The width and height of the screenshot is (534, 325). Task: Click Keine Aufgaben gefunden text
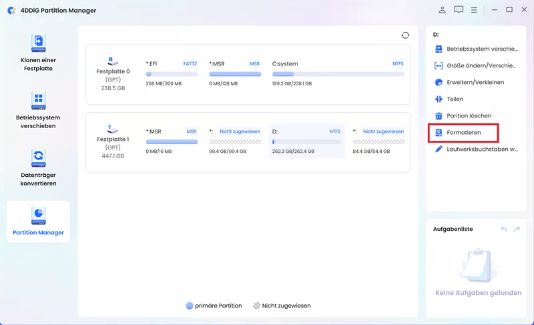coord(478,293)
